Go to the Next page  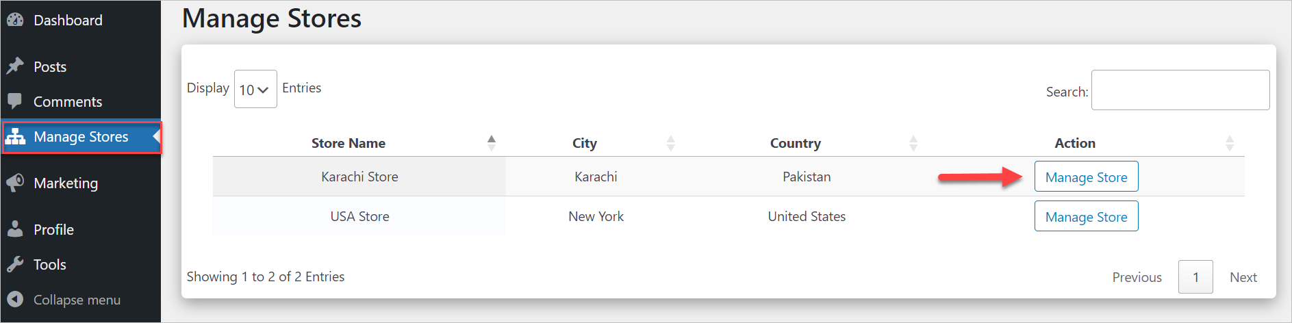pyautogui.click(x=1243, y=277)
